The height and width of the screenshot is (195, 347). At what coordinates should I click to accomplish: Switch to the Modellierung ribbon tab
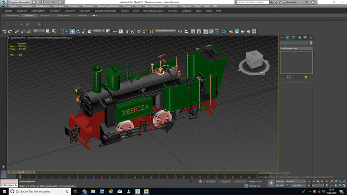pos(12,15)
